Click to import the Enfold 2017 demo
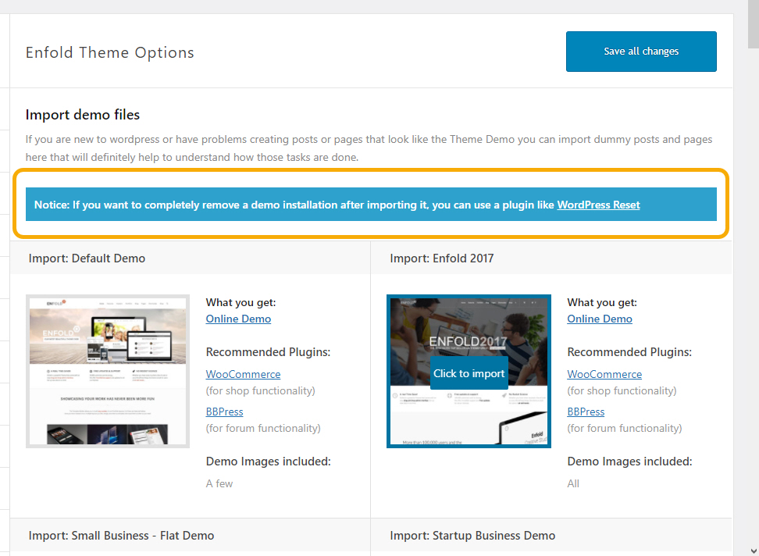The width and height of the screenshot is (759, 556). (469, 373)
